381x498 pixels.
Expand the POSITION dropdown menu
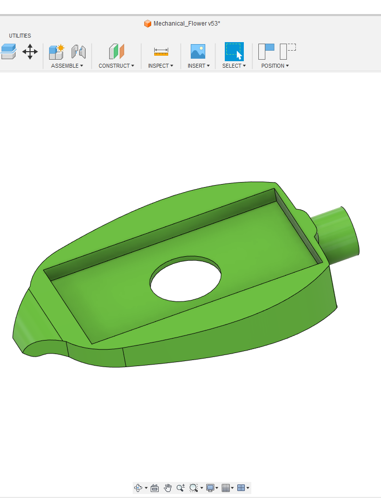[x=275, y=66]
